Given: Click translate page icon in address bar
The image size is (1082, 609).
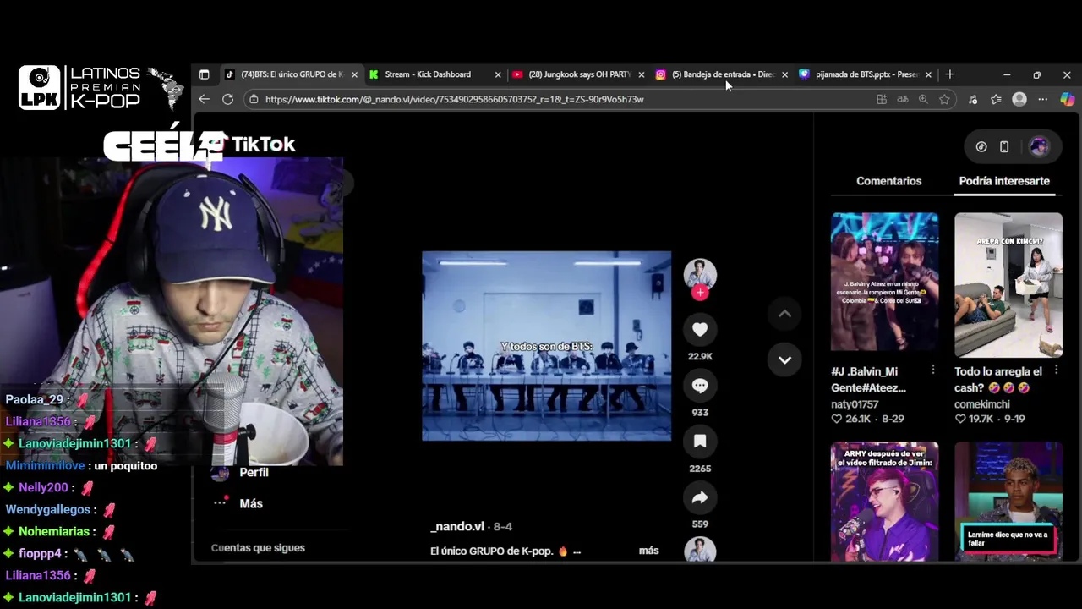Looking at the screenshot, I should tap(903, 99).
